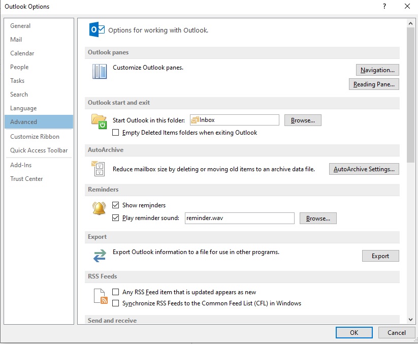
Task: Open AutoArchive Settings
Action: [x=364, y=169]
